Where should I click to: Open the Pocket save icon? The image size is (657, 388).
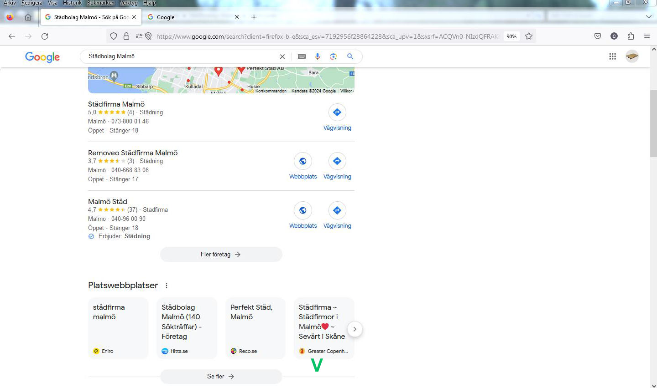[x=598, y=36]
